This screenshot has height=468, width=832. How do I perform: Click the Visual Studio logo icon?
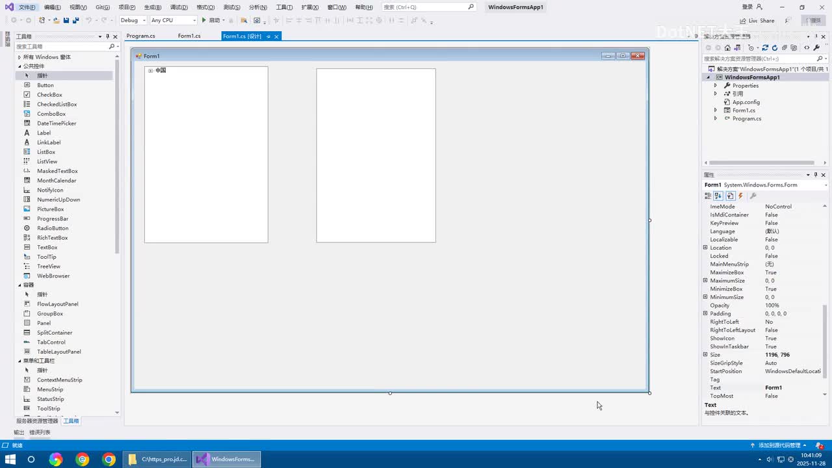click(x=9, y=7)
